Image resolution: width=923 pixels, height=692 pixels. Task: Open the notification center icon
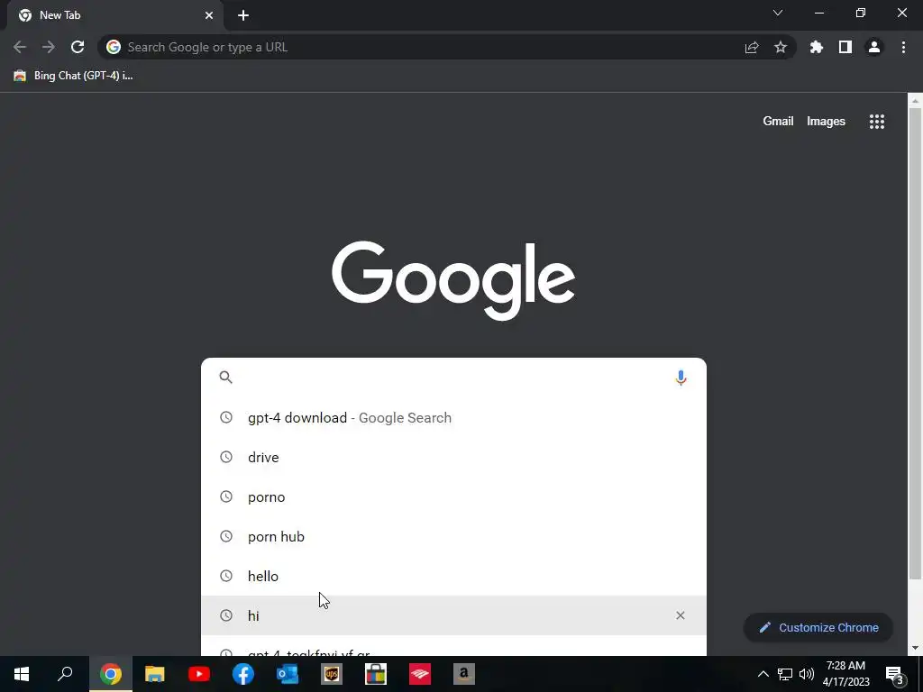895,676
